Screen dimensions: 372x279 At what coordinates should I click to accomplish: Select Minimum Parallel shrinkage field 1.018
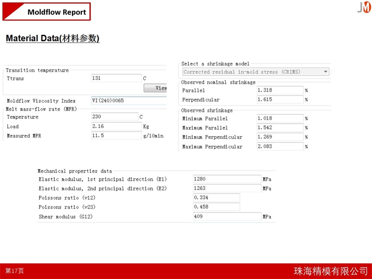280,118
